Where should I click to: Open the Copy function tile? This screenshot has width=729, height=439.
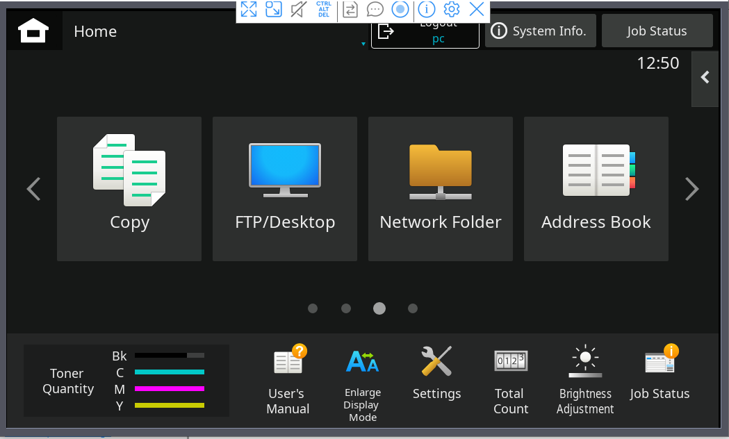(x=129, y=188)
